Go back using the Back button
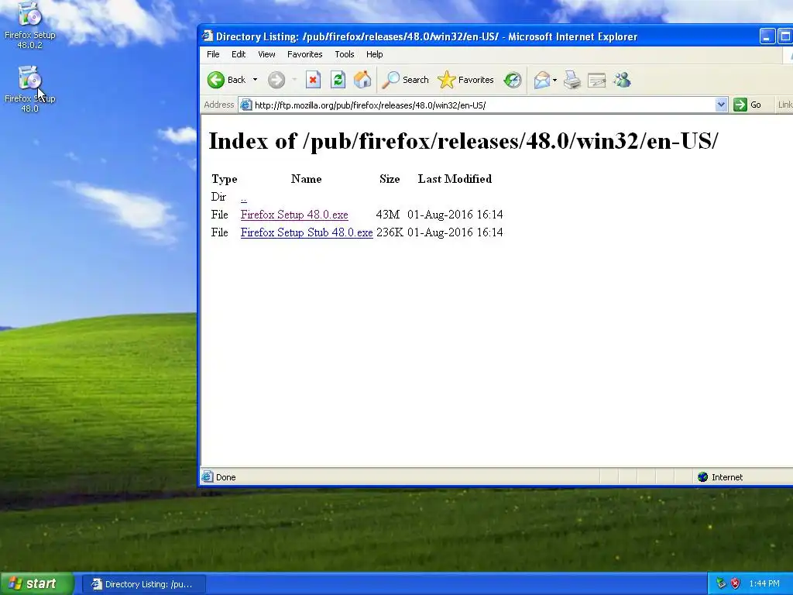Screen dimensions: 793x595 226,80
